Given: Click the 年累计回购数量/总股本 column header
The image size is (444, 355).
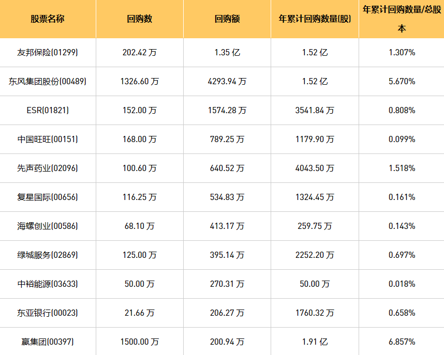Looking at the screenshot, I should [402, 19].
